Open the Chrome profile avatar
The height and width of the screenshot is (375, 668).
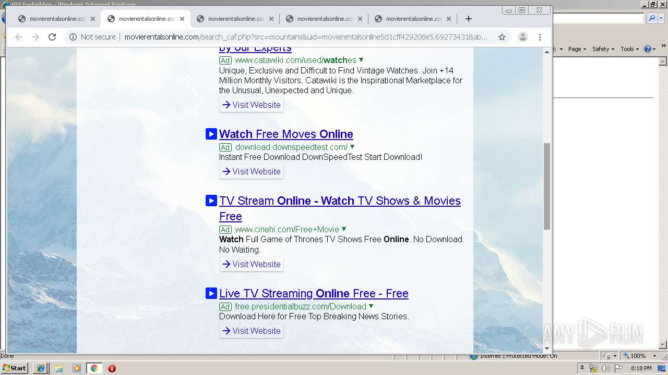tap(522, 37)
